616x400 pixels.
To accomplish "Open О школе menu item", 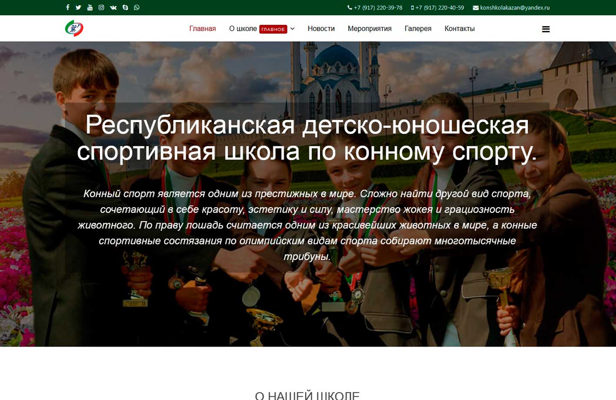I will click(243, 29).
